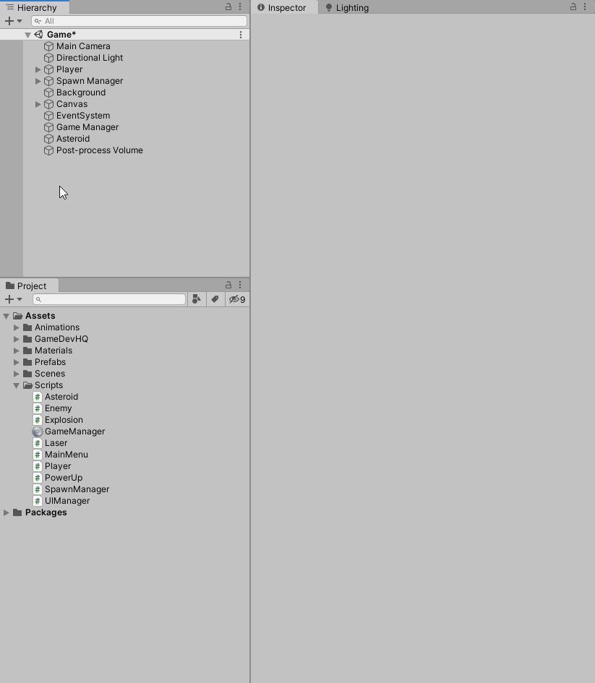Select the Background object
Image resolution: width=595 pixels, height=683 pixels.
tap(80, 93)
